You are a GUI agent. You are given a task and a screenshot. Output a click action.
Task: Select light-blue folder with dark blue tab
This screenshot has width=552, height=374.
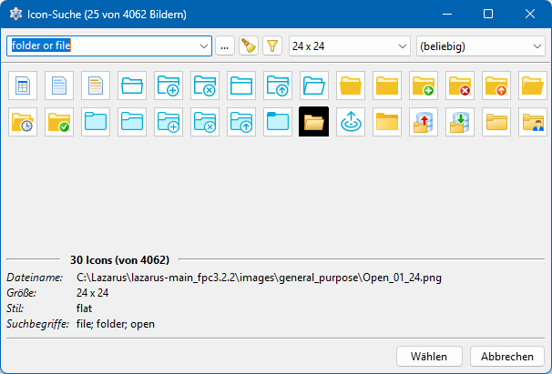click(x=278, y=122)
